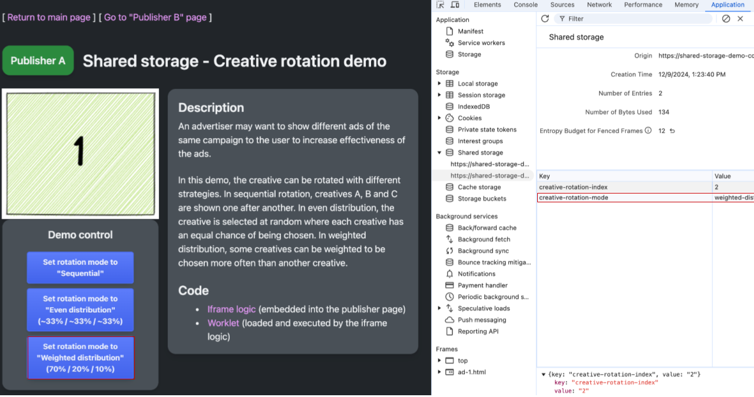Click the Background sync icon
The image size is (754, 397).
click(x=449, y=251)
